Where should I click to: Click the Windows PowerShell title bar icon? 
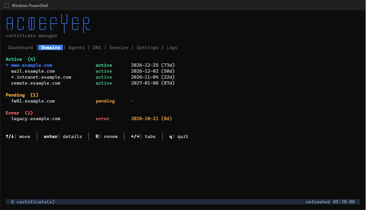[x=7, y=5]
